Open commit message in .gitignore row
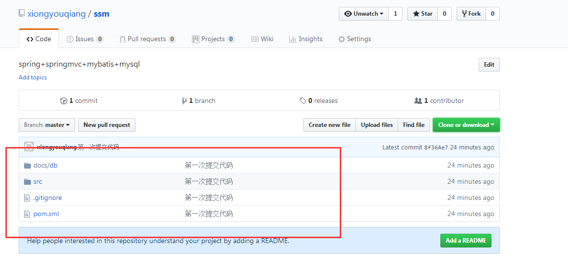568x270 pixels. click(209, 197)
